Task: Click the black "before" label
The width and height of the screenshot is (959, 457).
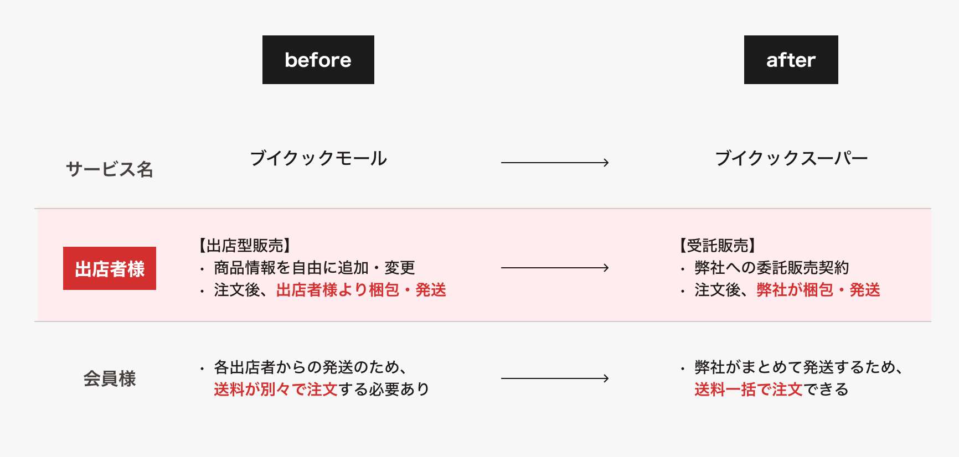Action: 318,60
